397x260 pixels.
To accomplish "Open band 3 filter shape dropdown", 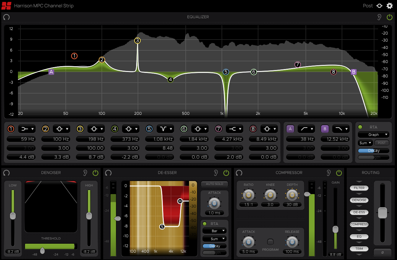I will point(96,129).
